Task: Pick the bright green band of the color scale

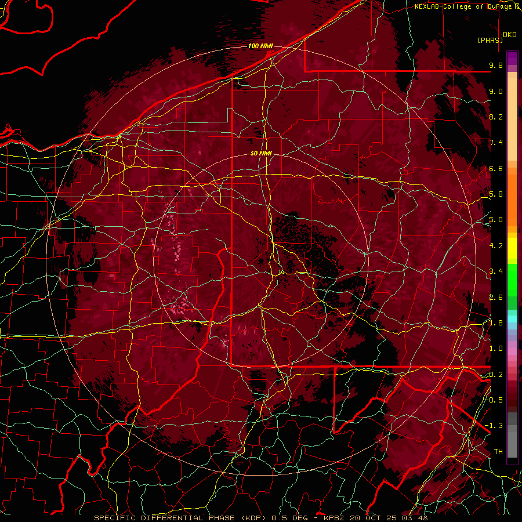Action: tap(512, 280)
